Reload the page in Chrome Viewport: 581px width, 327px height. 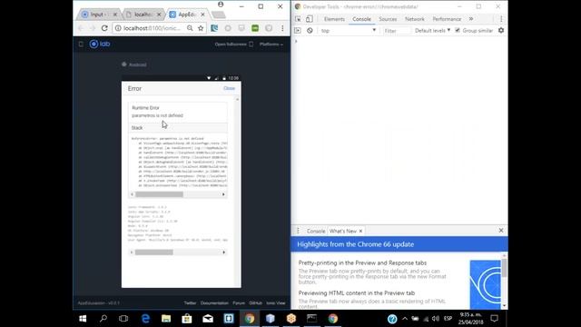tap(104, 28)
